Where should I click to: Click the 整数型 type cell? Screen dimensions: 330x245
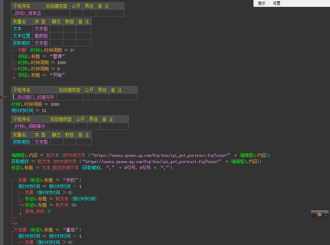[x=41, y=36]
